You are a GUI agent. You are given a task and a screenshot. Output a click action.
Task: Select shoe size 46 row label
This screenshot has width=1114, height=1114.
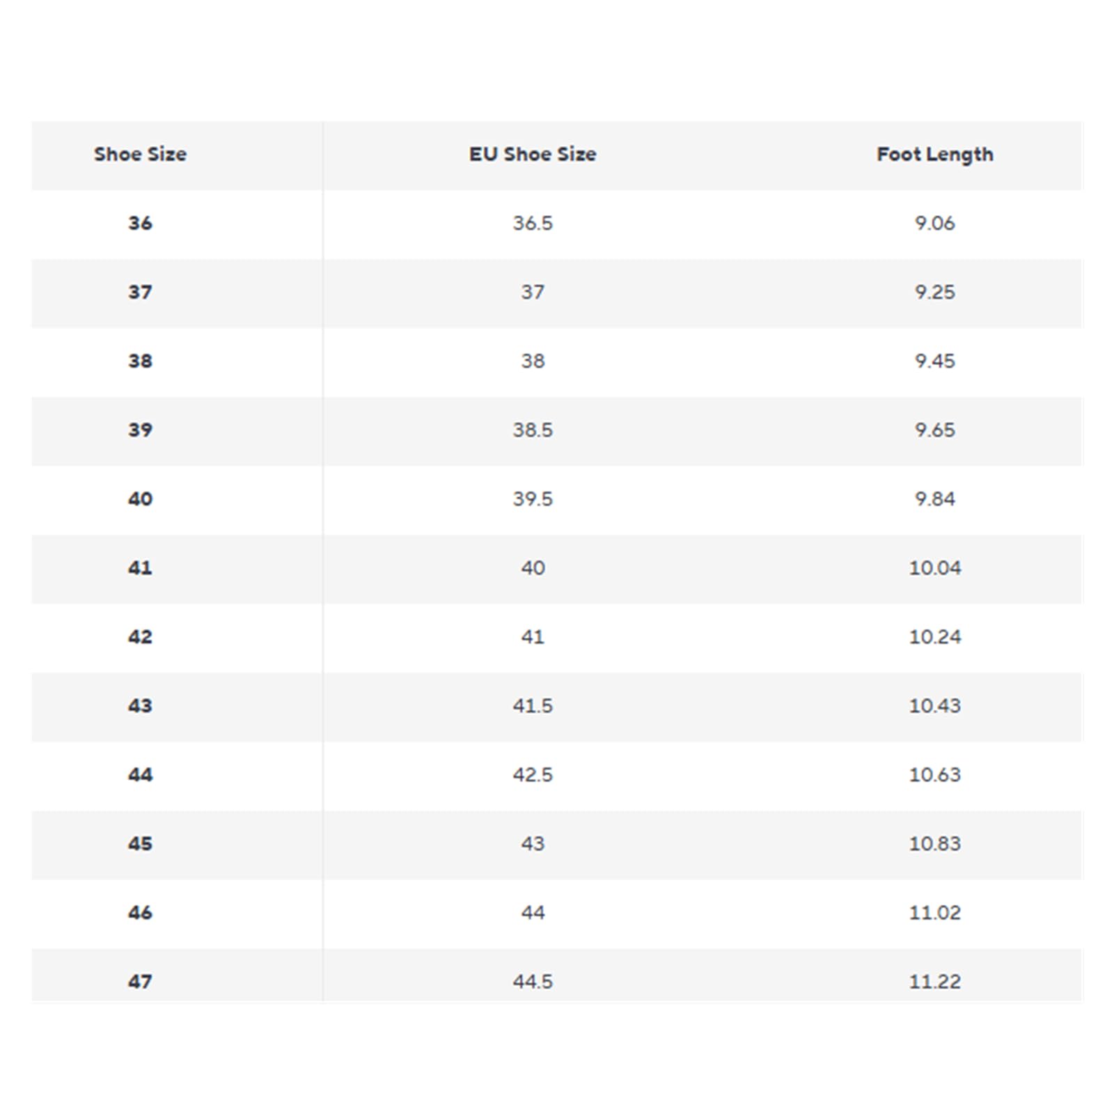pos(140,912)
